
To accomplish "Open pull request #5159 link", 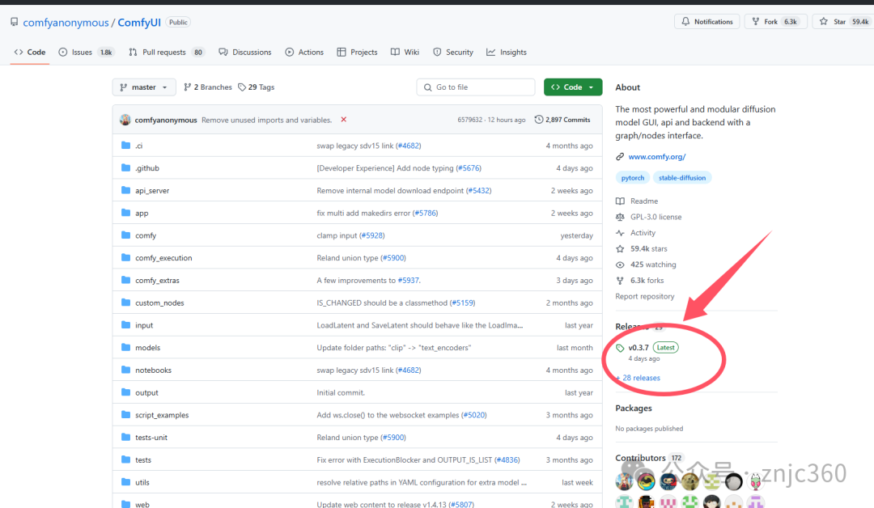I will click(463, 303).
